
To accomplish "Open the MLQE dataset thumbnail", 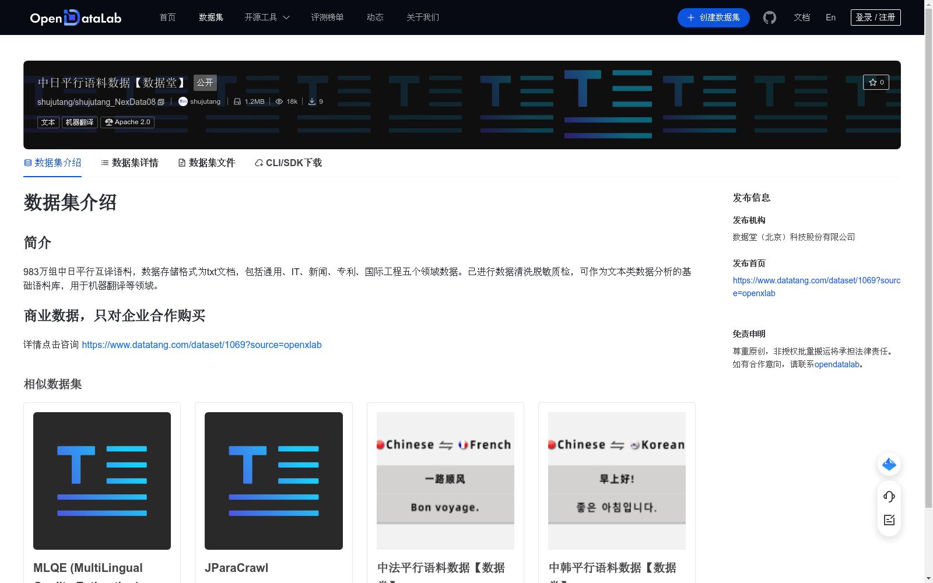I will [x=102, y=481].
